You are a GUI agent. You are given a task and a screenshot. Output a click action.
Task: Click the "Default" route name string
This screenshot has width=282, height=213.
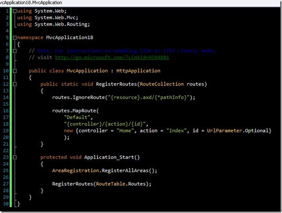tap(77, 118)
